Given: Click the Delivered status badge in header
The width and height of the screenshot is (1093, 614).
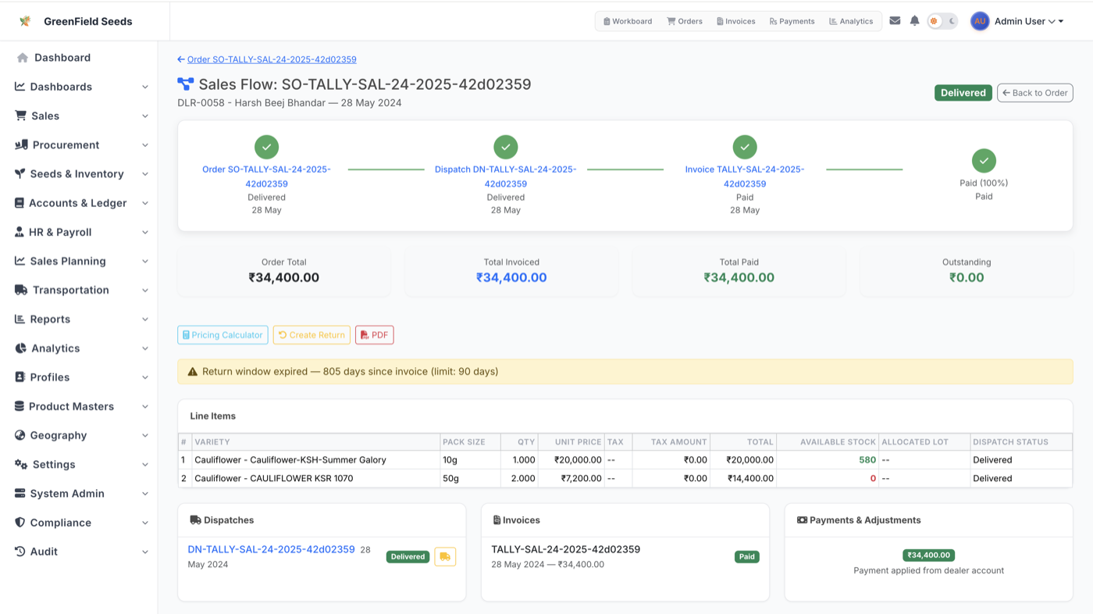Looking at the screenshot, I should click(x=963, y=93).
